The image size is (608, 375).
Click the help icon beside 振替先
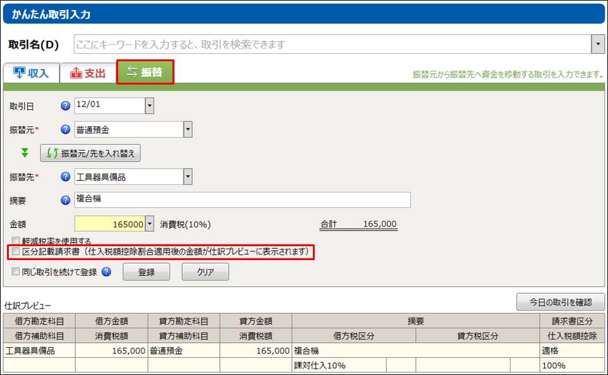[65, 177]
